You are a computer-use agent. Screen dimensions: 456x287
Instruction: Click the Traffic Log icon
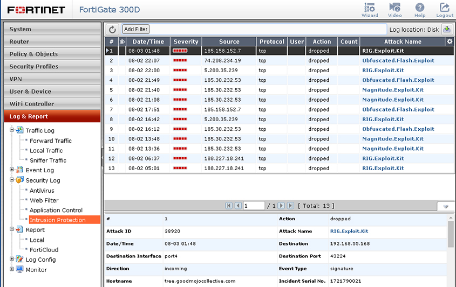click(x=19, y=130)
